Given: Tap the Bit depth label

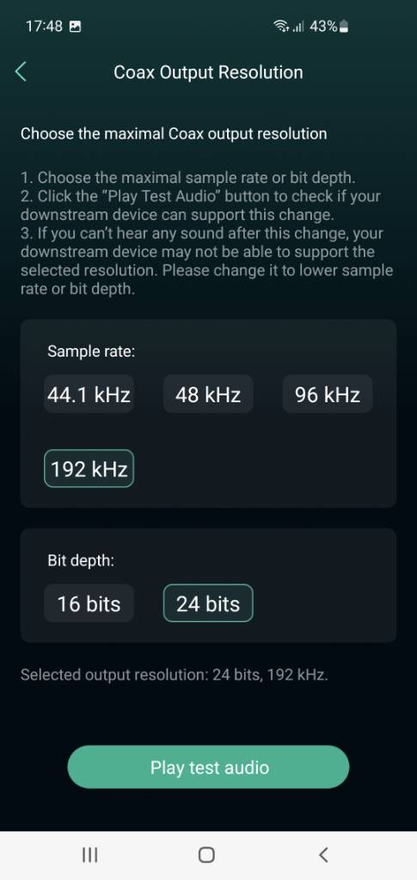Looking at the screenshot, I should [x=81, y=560].
